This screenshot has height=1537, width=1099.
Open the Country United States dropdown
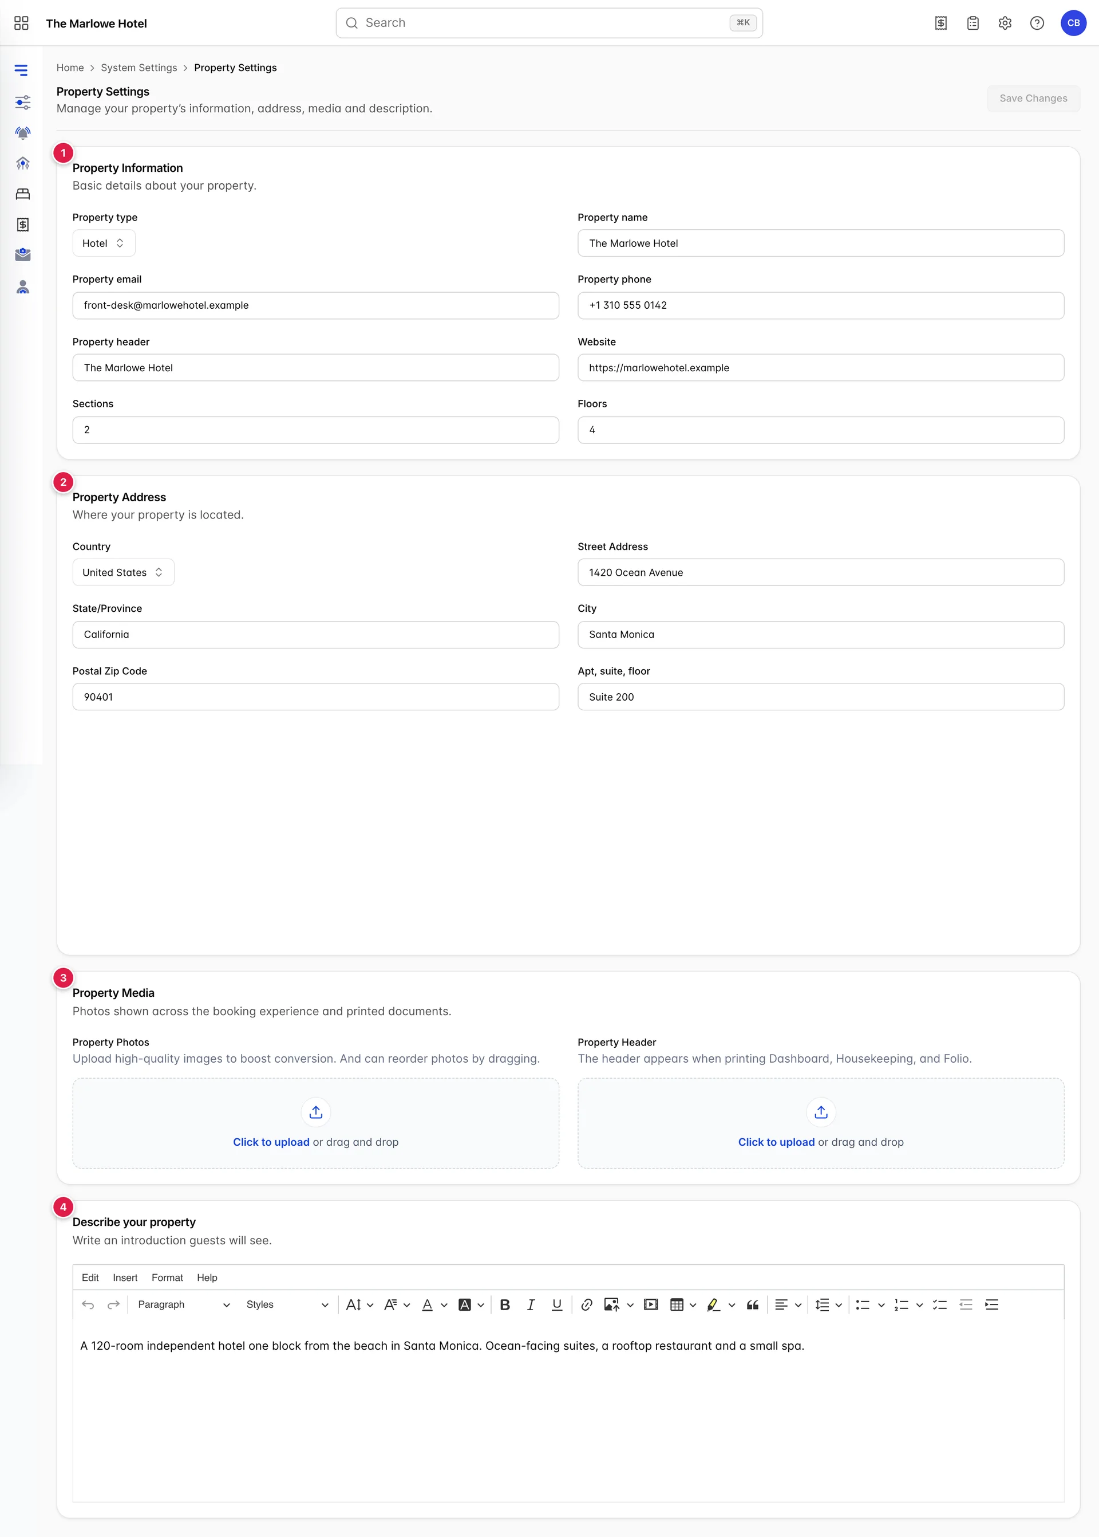[123, 572]
